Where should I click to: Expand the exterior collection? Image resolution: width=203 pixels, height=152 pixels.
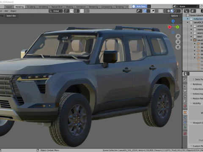coord(191,33)
